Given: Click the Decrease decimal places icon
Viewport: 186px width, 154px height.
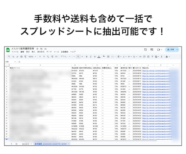Looking at the screenshot, I should pyautogui.click(x=48, y=57).
